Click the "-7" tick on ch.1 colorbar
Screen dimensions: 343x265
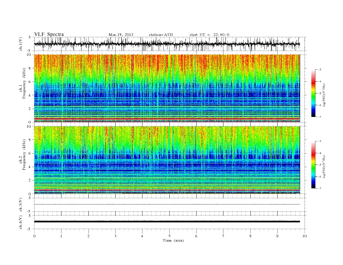tap(320, 117)
